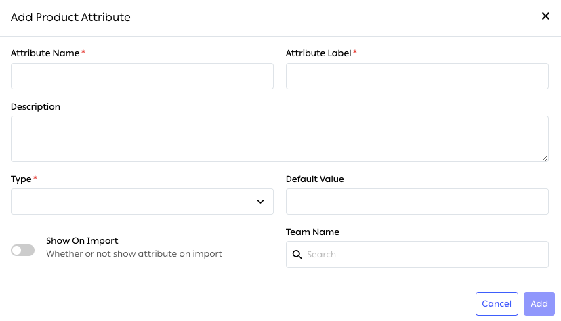The width and height of the screenshot is (561, 321).
Task: Enable the Show On Import switch
Action: click(22, 251)
